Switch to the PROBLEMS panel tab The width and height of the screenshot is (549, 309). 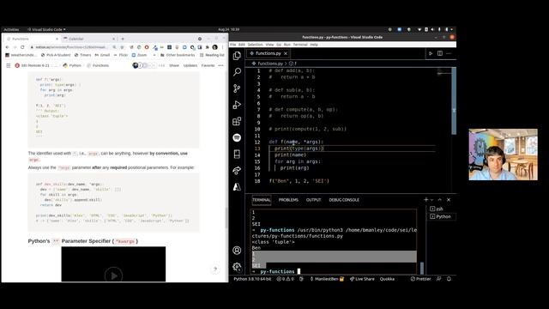point(288,200)
